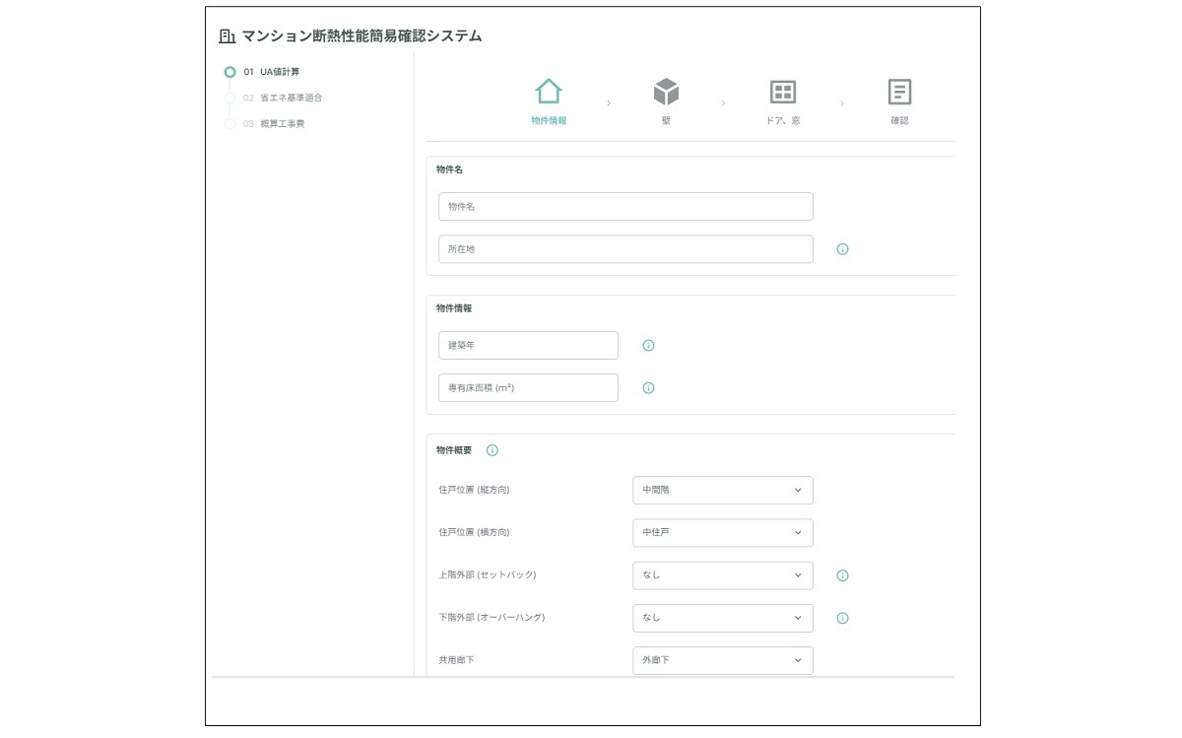Open the 住戸位置 (縦方向) dropdown showing 中間階
This screenshot has width=1182, height=738.
tap(723, 490)
